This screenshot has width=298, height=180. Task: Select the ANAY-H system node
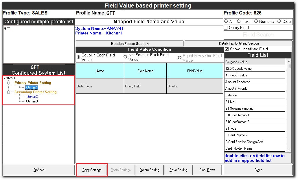pyautogui.click(x=9, y=78)
